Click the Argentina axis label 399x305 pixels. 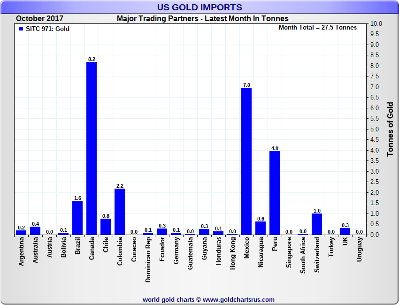tap(21, 252)
